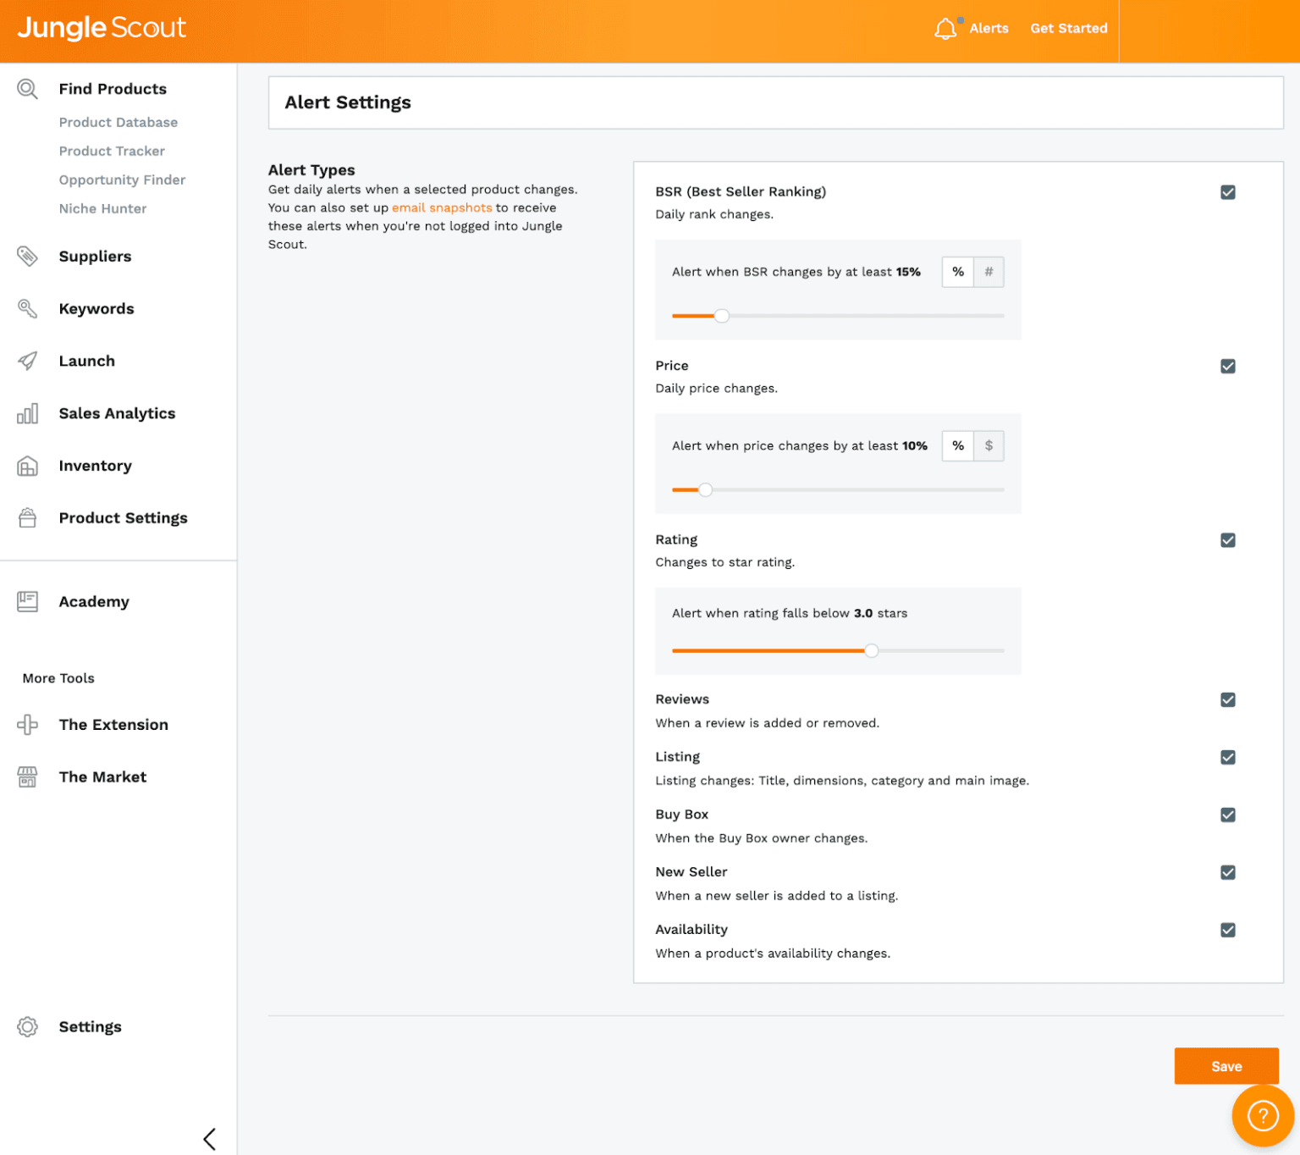Click the Settings gear icon

(28, 1026)
